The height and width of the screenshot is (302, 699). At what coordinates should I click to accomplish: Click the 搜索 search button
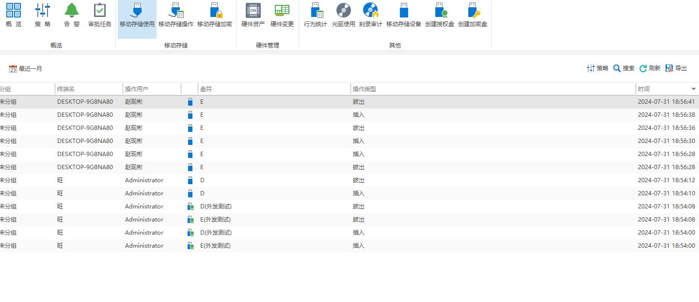tap(624, 68)
